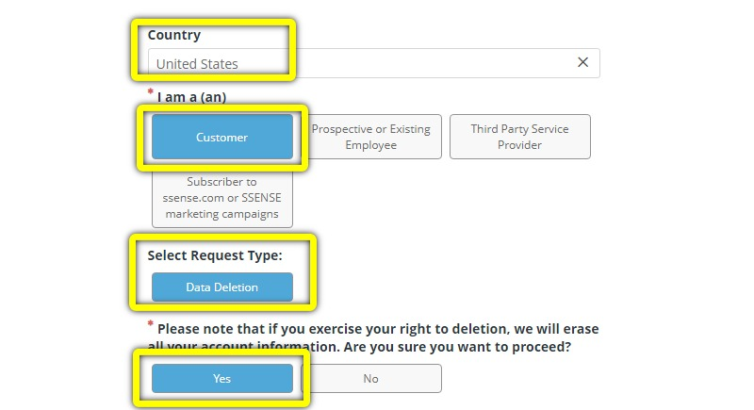Confirm deletion by choosing Yes
Image resolution: width=754 pixels, height=410 pixels.
(222, 378)
